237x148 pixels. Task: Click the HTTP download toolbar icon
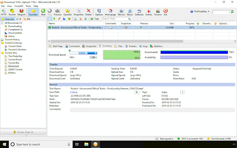[x=4, y=12]
